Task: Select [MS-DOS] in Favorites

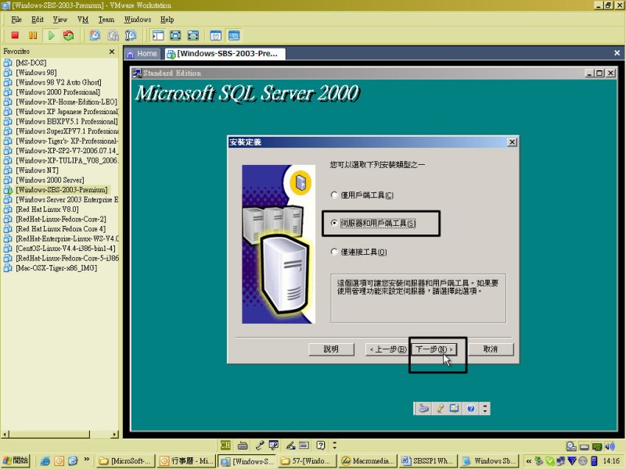Action: coord(31,63)
